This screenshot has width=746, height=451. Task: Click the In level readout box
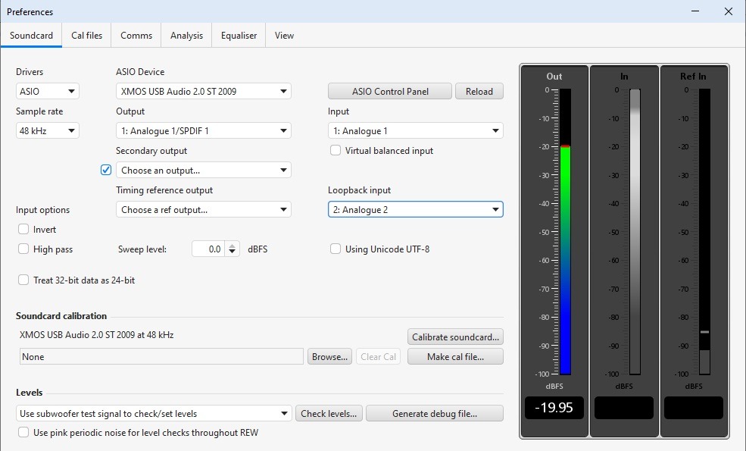(x=624, y=408)
